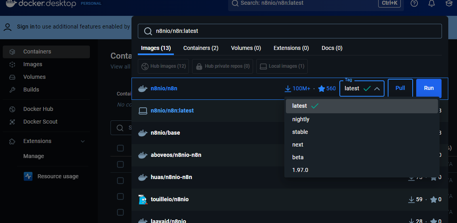Screen dimensions: 457x223
Task: Click the Docker Scout sidebar icon
Action: pos(12,122)
